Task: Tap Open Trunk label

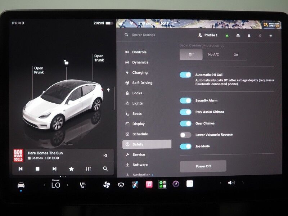Action: pos(99,58)
